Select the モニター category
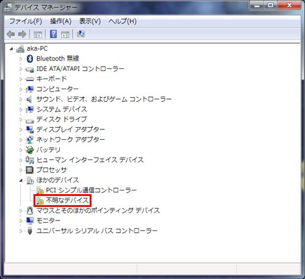The height and width of the screenshot is (279, 305). pos(48,220)
